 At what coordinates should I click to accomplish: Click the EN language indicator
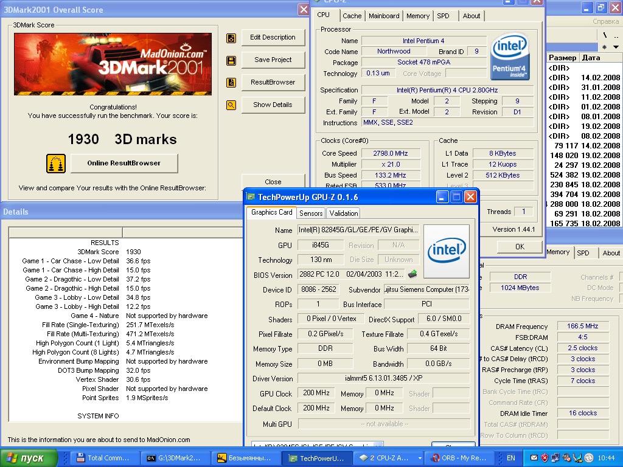511,458
